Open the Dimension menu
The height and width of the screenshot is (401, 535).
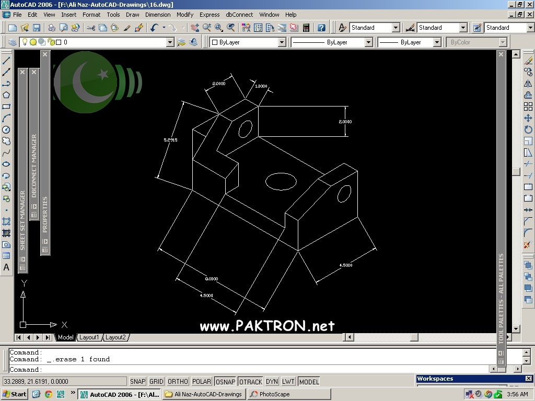158,15
